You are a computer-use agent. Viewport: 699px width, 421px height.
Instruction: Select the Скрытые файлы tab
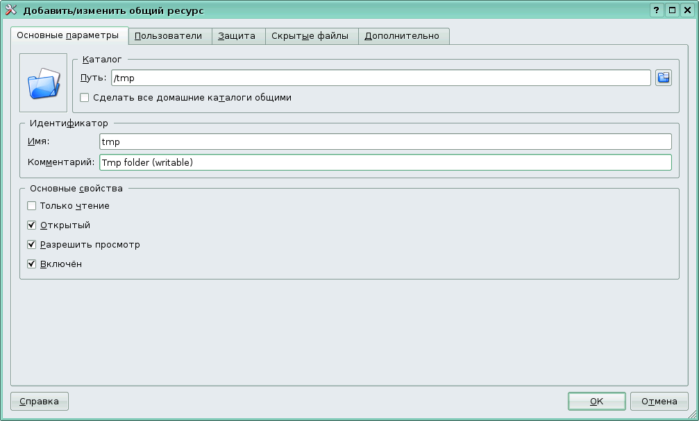click(311, 35)
